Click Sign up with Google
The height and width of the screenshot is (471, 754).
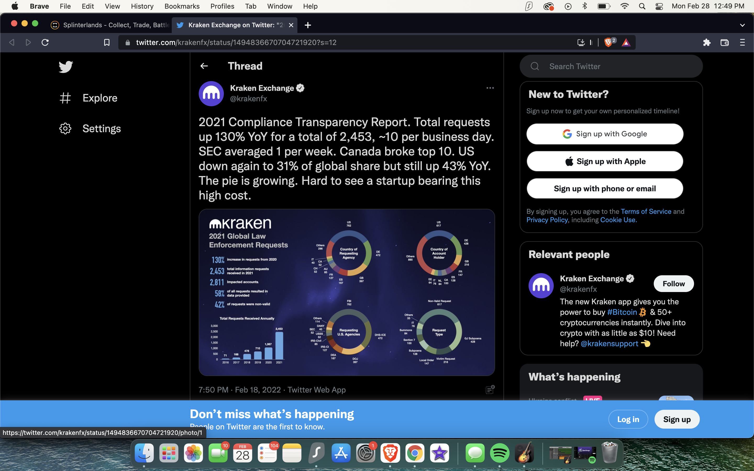coord(605,134)
